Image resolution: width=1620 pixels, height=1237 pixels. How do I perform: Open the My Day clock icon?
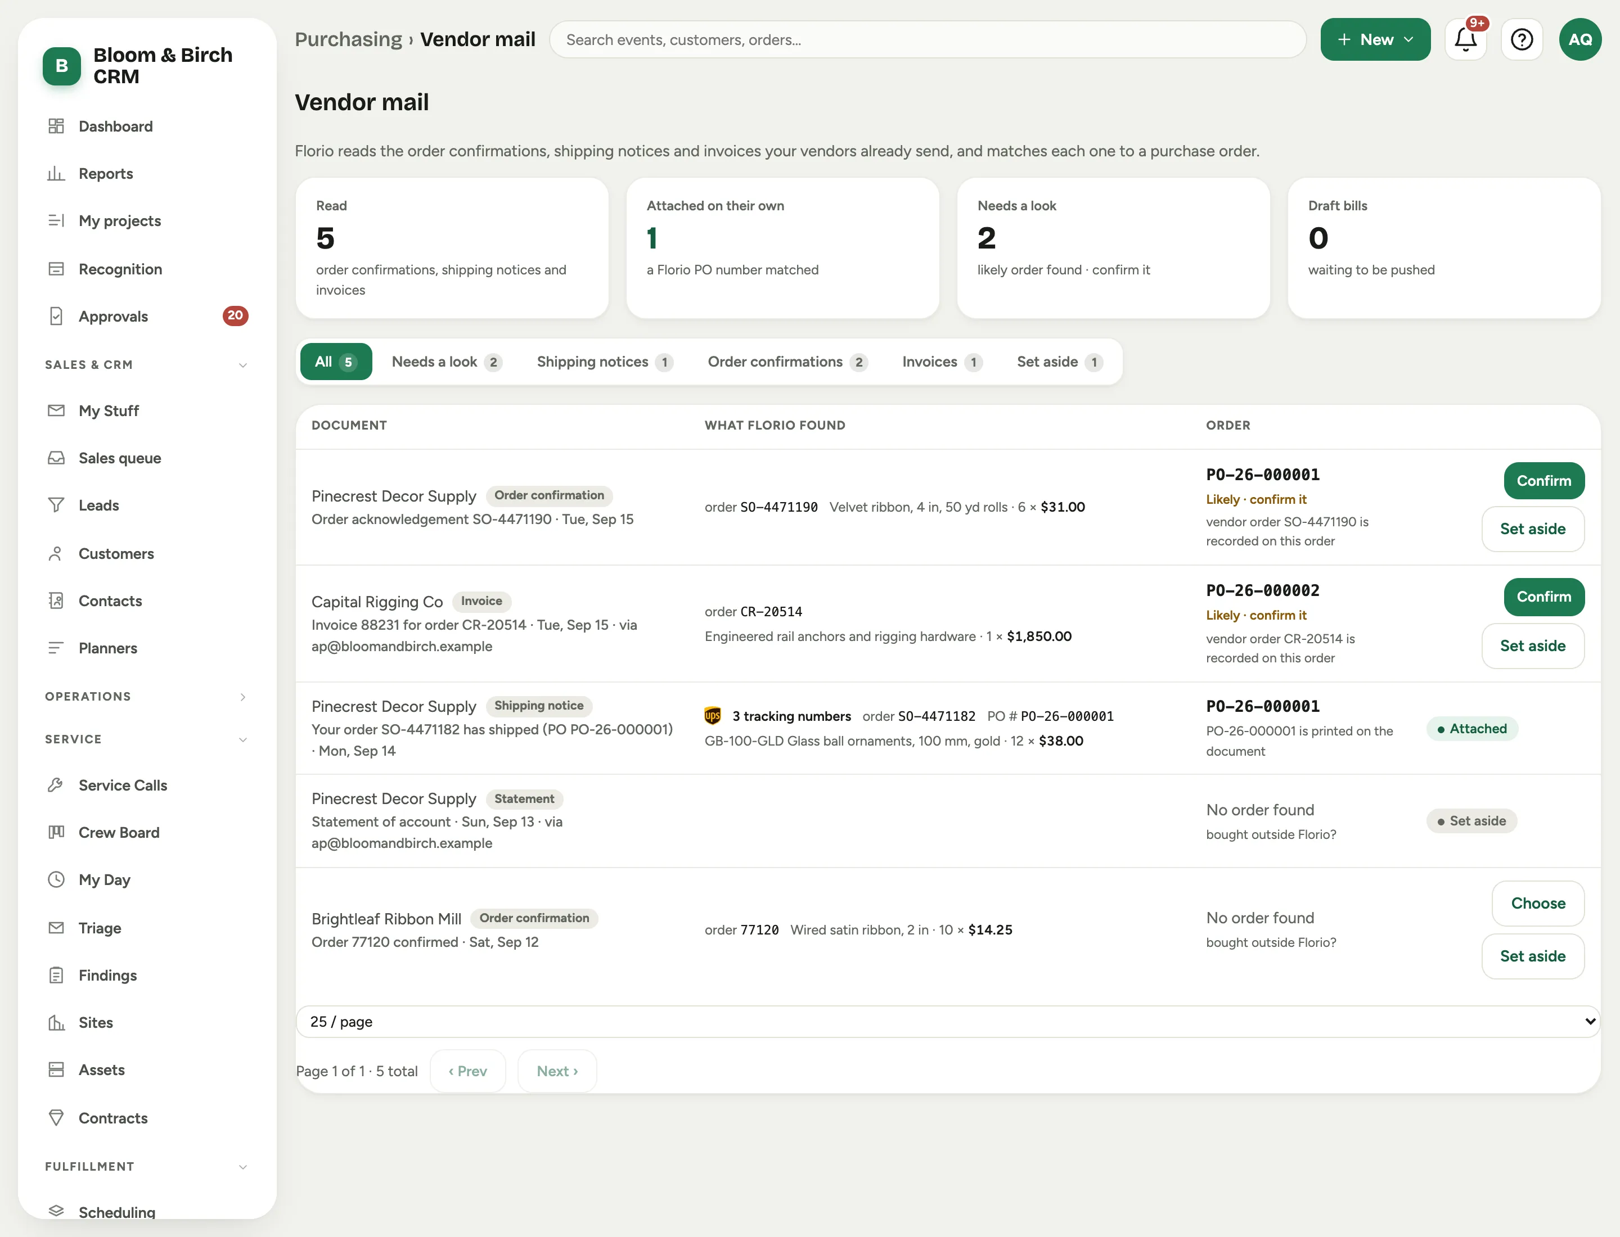coord(56,879)
